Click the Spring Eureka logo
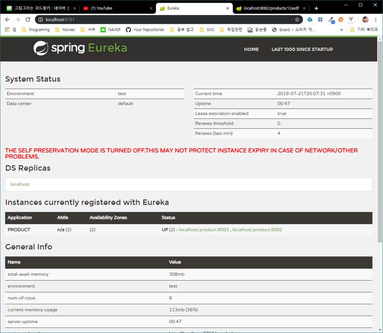This screenshot has height=333, width=383. click(x=80, y=48)
